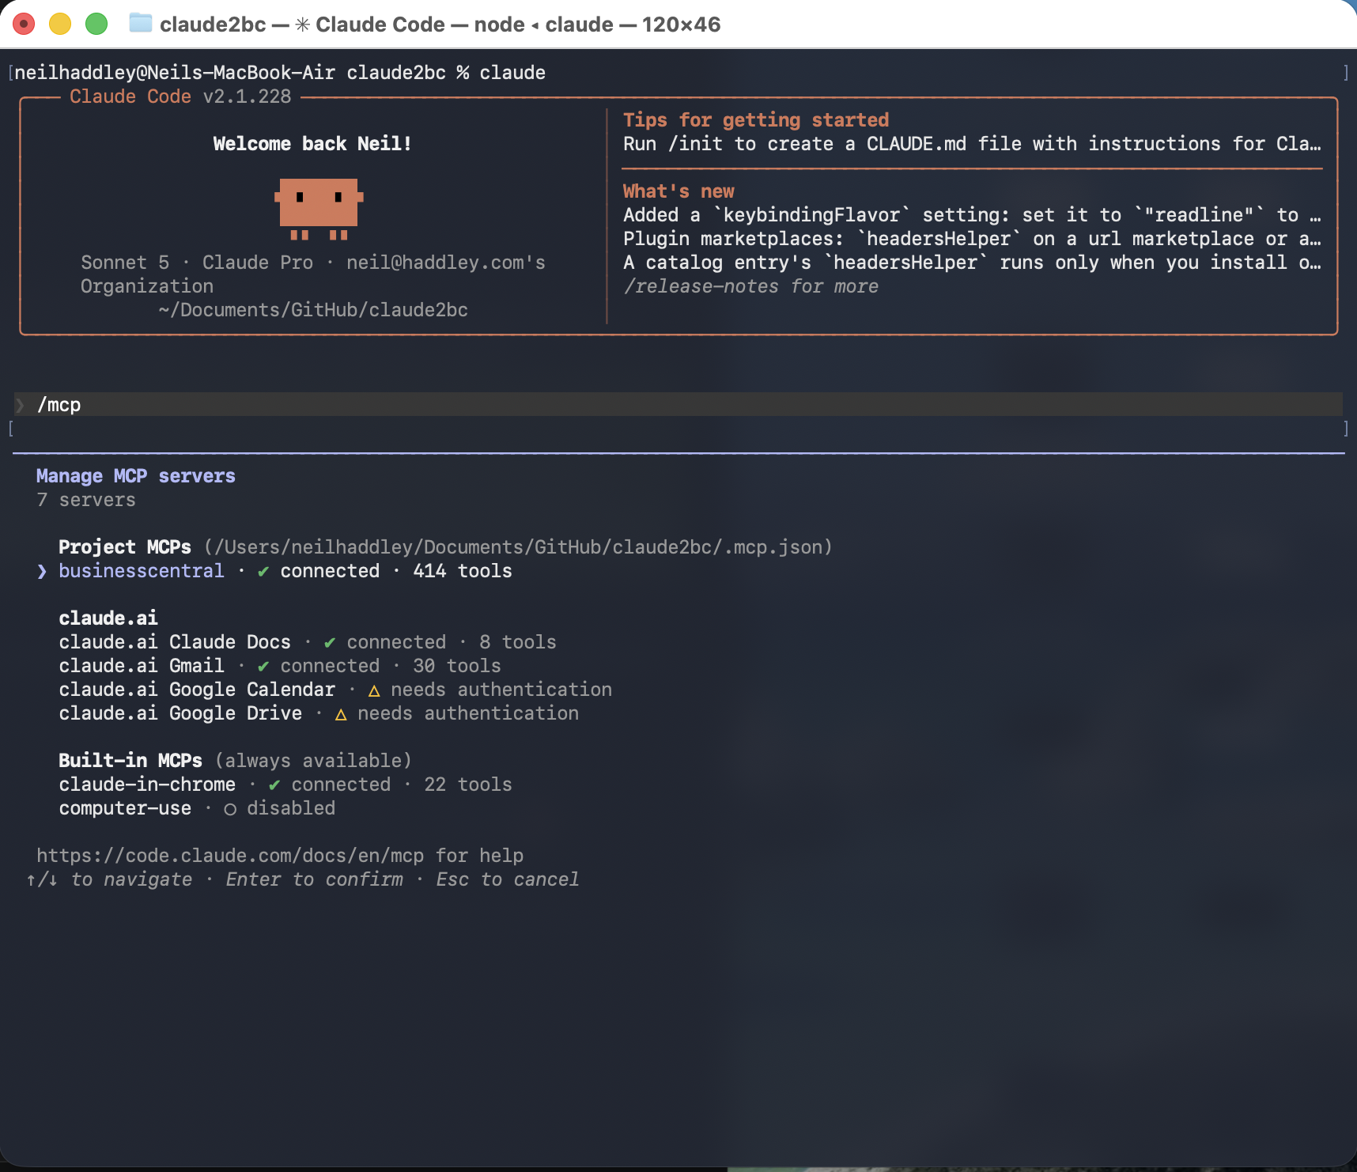This screenshot has height=1172, width=1357.
Task: Click the '8 tools' count
Action: point(518,642)
